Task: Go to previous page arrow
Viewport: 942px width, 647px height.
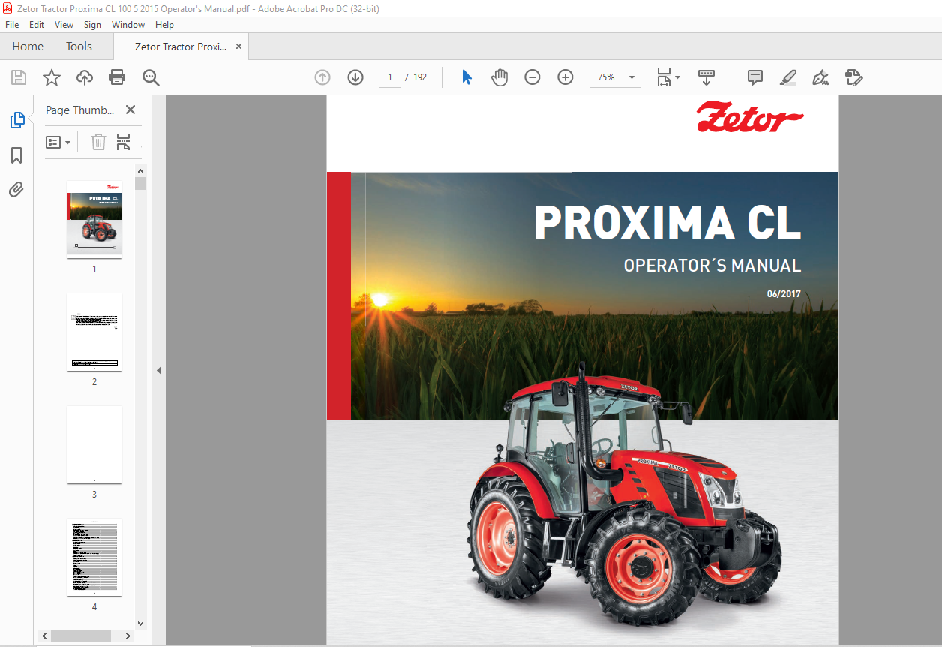Action: [x=322, y=77]
